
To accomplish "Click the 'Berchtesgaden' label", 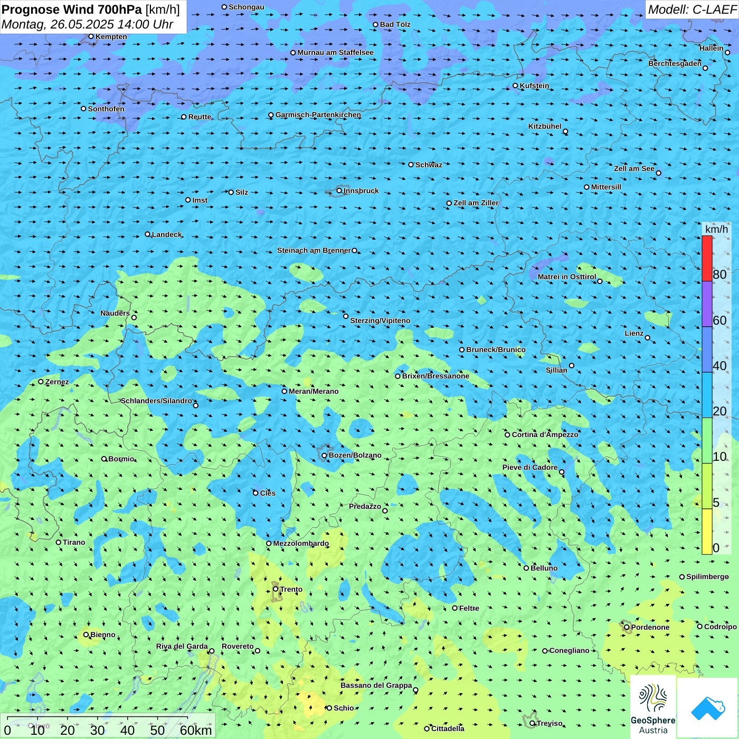I will pyautogui.click(x=675, y=63).
